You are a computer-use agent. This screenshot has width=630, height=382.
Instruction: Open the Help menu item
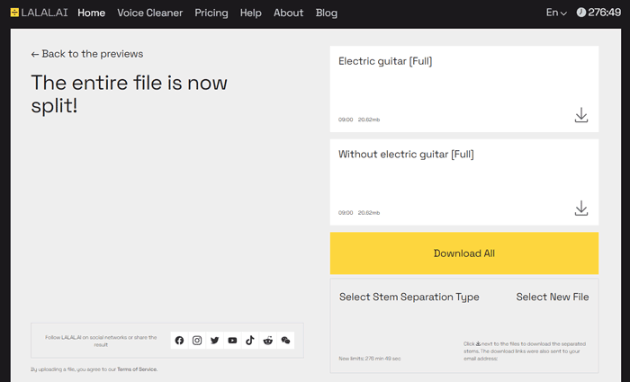251,13
